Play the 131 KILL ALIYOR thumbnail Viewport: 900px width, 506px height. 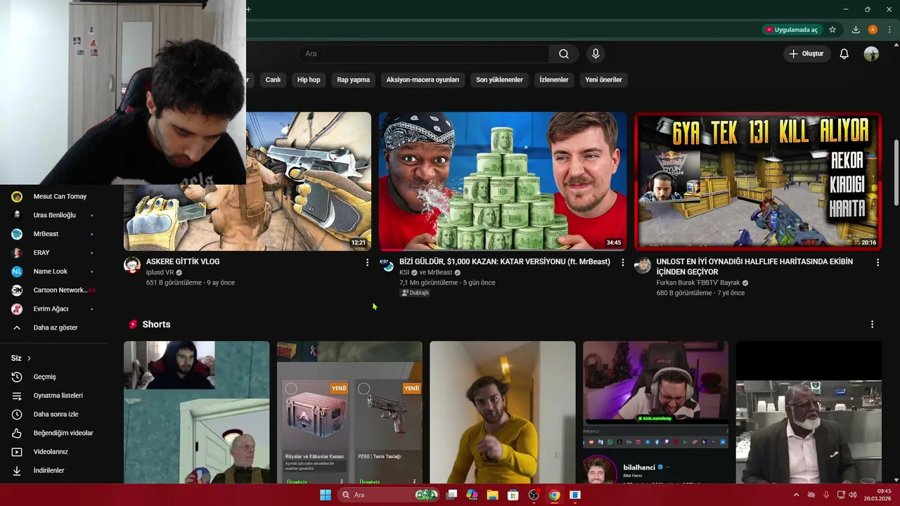[x=758, y=181]
